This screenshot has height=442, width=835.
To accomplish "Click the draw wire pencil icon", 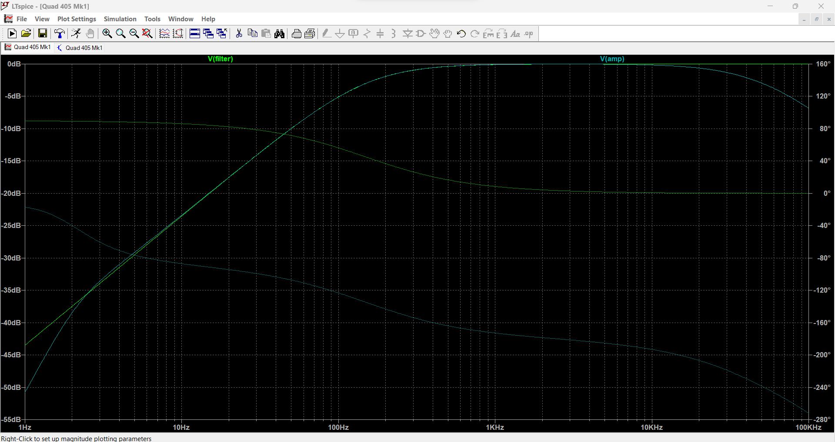I will pyautogui.click(x=327, y=33).
